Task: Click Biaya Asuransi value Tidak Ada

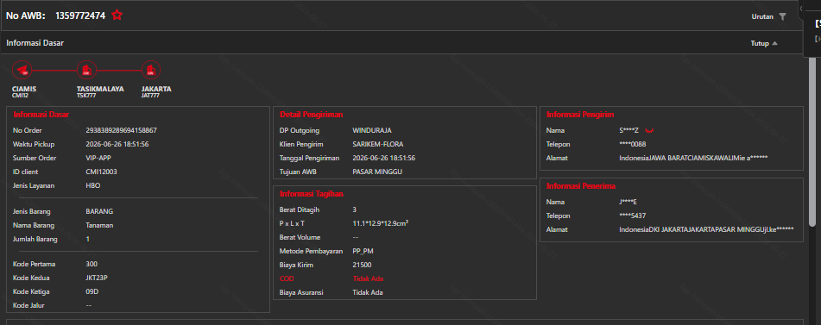Action: pos(368,292)
